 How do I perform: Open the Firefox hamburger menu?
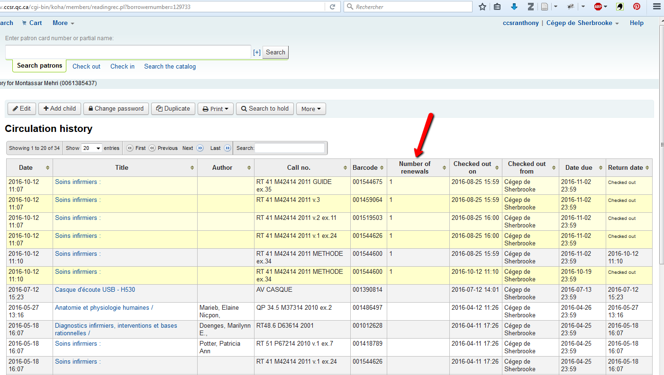[x=656, y=7]
